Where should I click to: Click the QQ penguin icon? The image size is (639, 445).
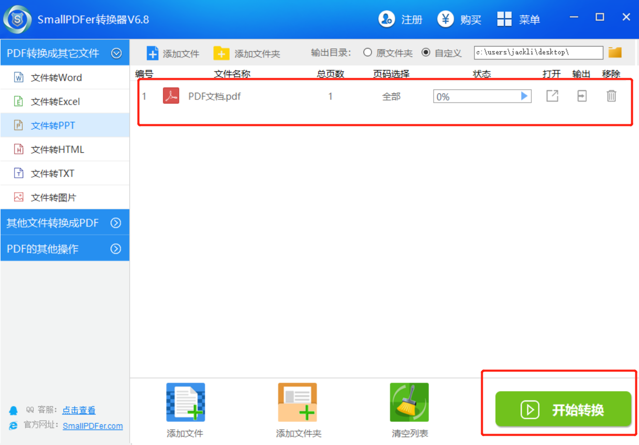[x=13, y=410]
